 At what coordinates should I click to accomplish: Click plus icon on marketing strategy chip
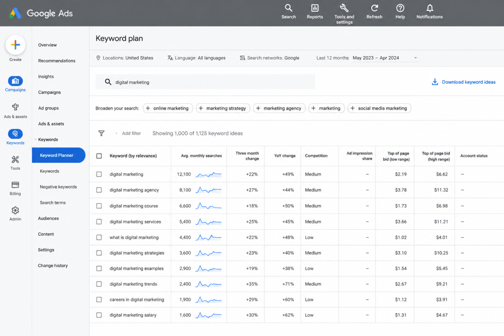pyautogui.click(x=201, y=108)
